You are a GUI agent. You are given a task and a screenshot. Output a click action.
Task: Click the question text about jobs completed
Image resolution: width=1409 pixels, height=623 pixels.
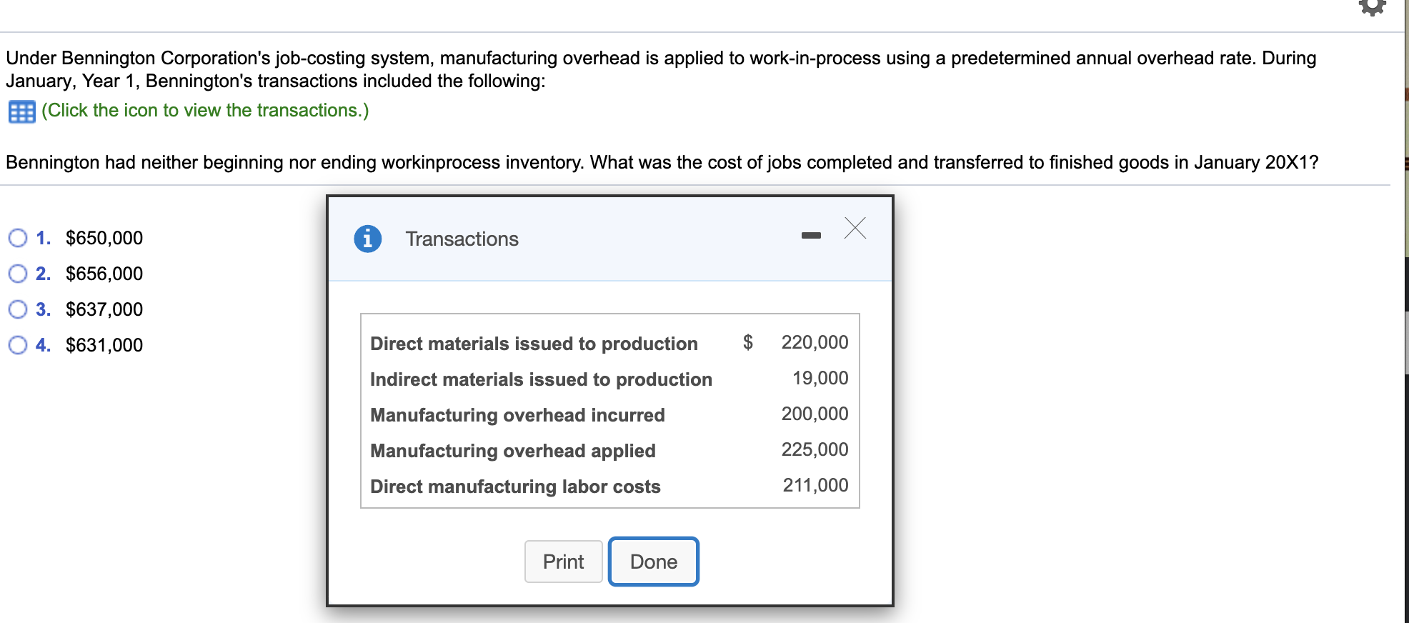[662, 162]
